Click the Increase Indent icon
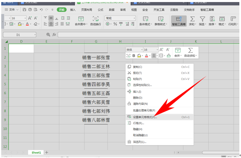 [x=68, y=18]
